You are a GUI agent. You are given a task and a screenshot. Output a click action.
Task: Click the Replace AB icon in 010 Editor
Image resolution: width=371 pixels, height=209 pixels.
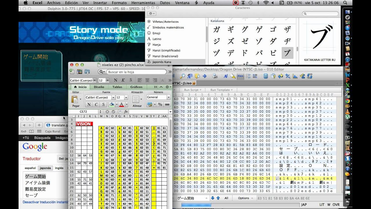coord(190,76)
